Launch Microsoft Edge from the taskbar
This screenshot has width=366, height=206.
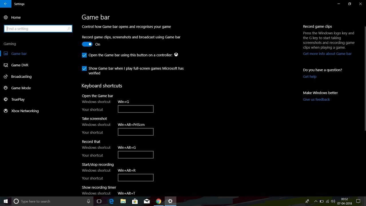point(111,201)
